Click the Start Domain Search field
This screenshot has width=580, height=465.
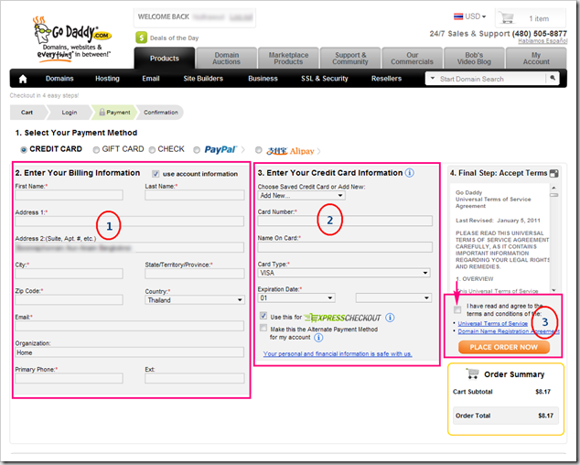pyautogui.click(x=491, y=79)
